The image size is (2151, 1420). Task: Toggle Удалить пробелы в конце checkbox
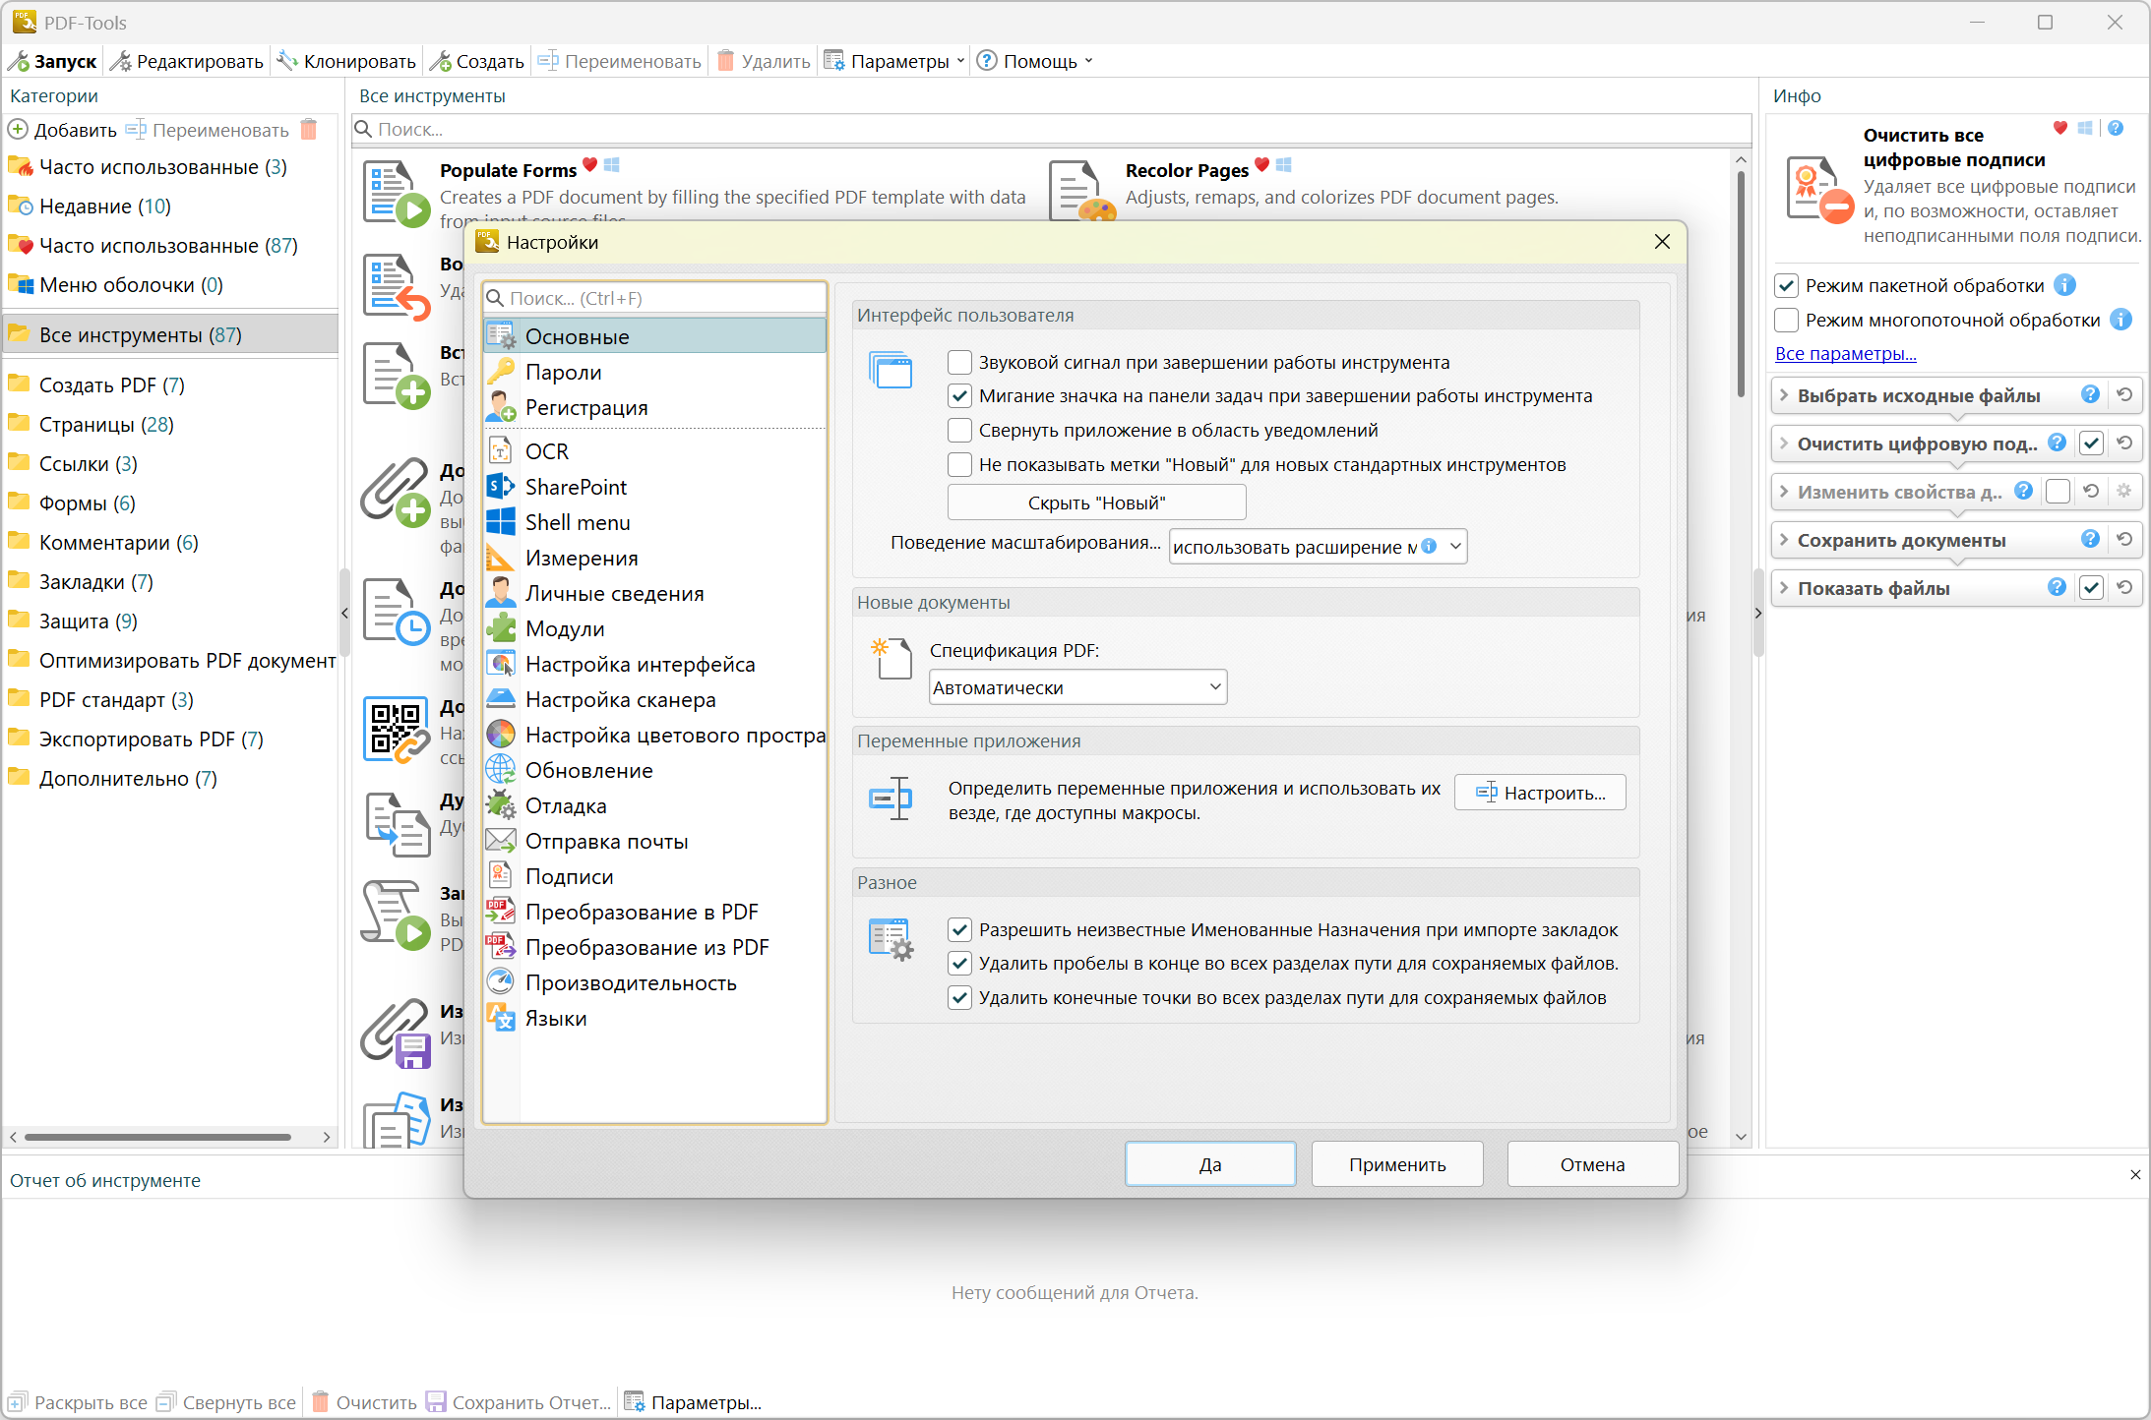pyautogui.click(x=959, y=964)
